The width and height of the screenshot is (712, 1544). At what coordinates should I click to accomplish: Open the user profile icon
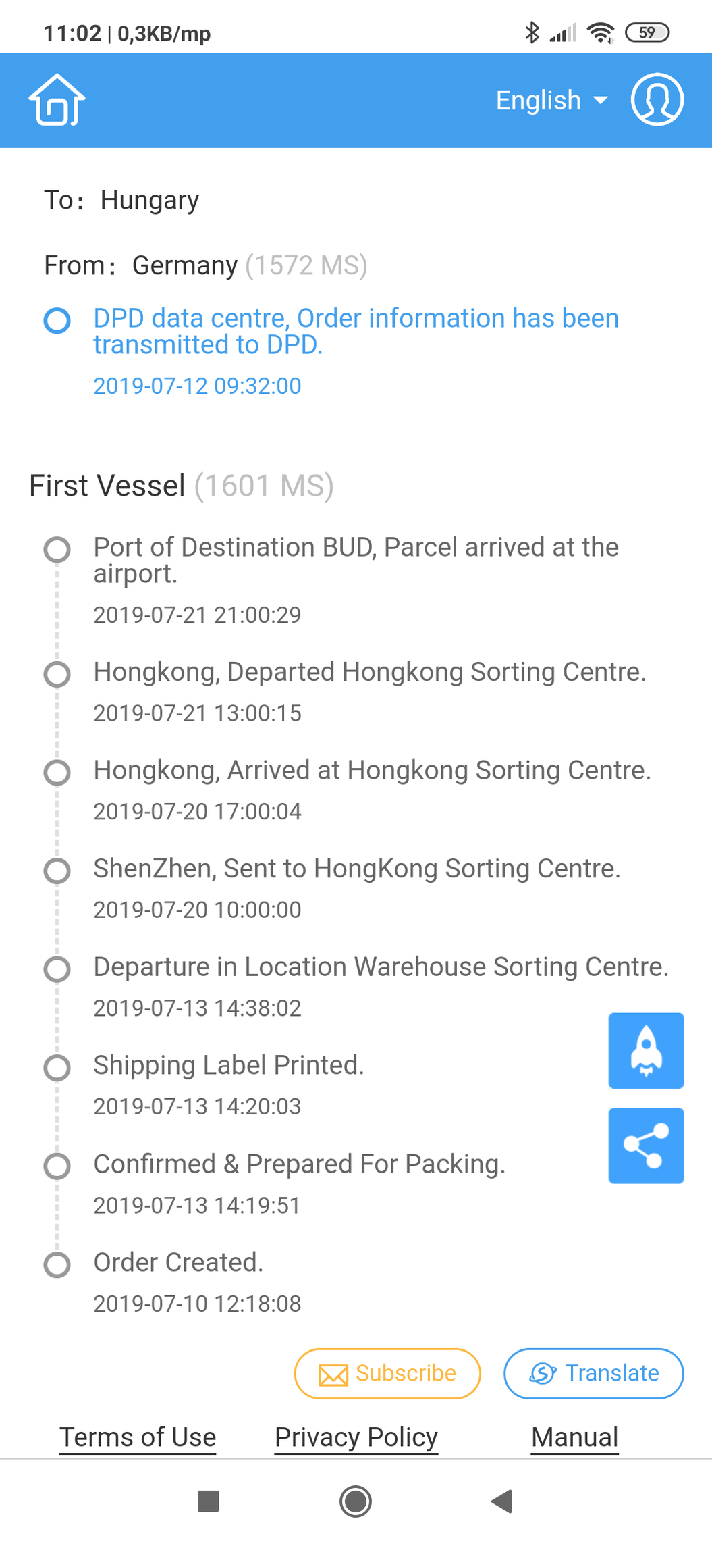pos(657,100)
